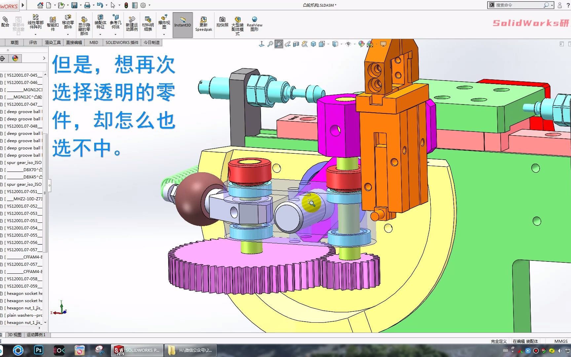Create an Exploded View (爆炸视图)
The image size is (571, 357).
tap(164, 21)
